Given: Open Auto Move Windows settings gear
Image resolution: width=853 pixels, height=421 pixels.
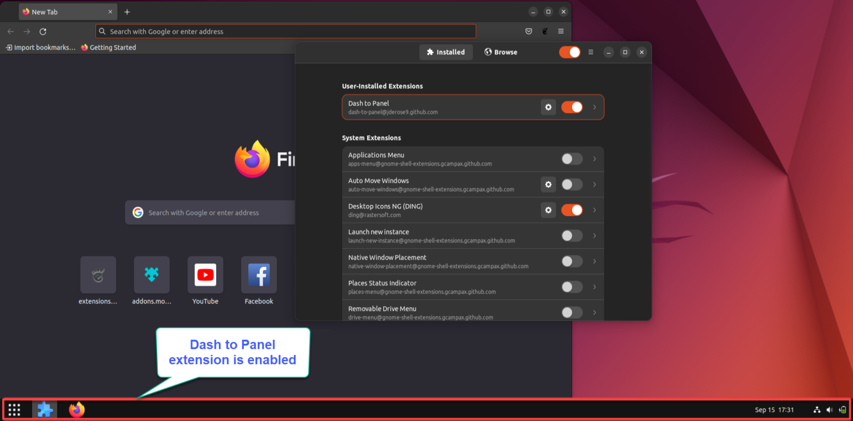Looking at the screenshot, I should tap(548, 184).
